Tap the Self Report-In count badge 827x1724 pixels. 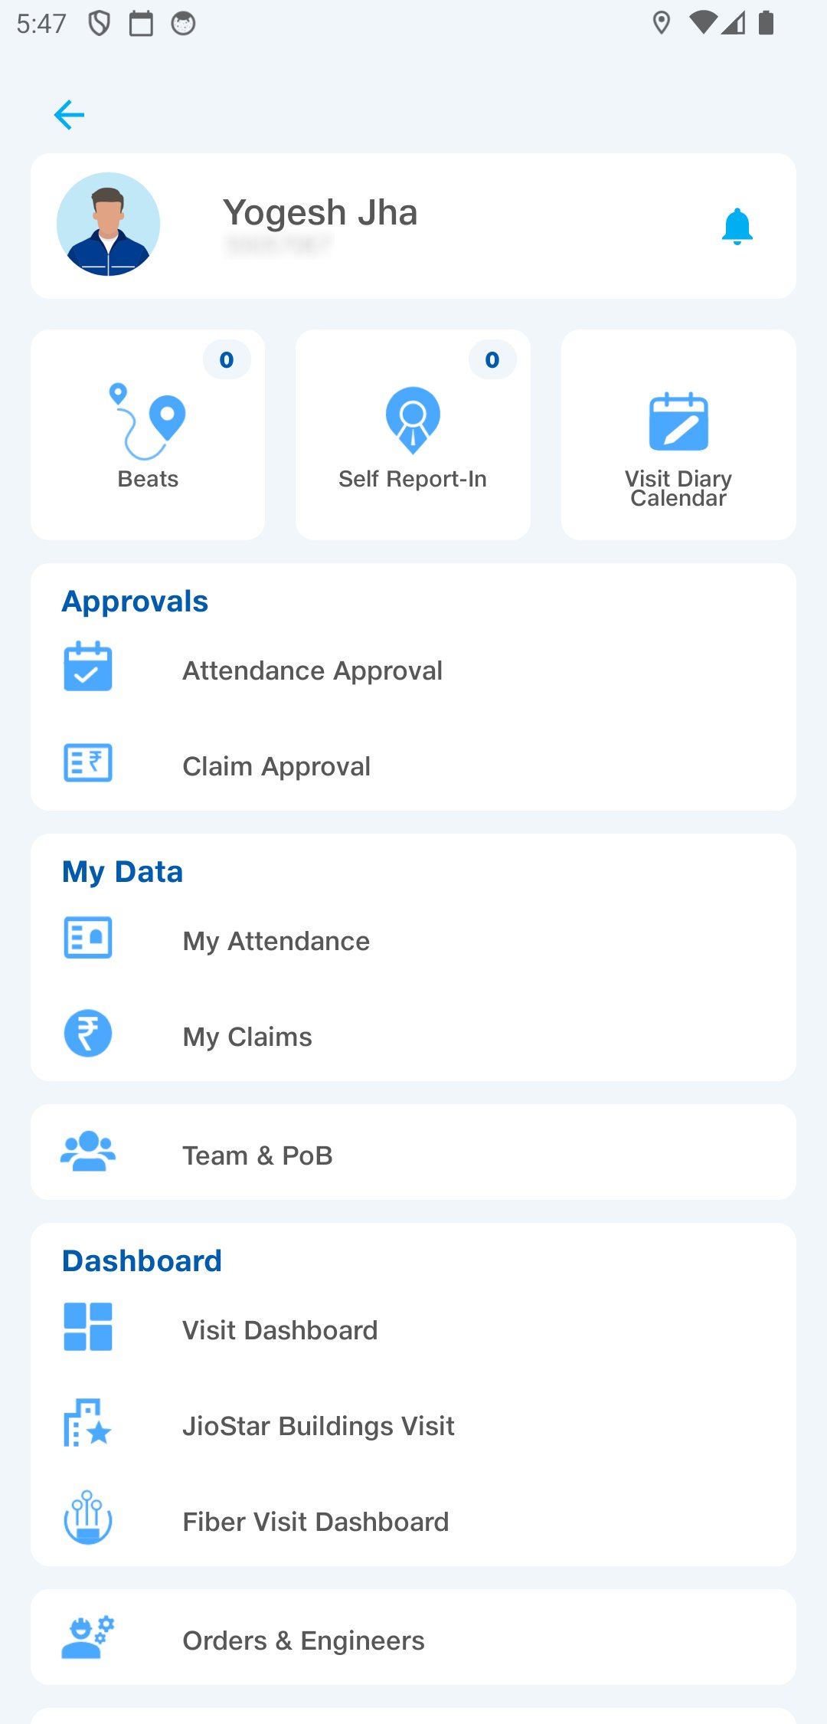tap(492, 360)
